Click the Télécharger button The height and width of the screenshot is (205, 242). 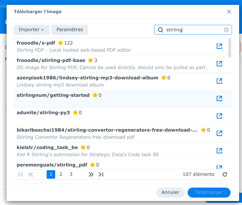pyautogui.click(x=209, y=192)
